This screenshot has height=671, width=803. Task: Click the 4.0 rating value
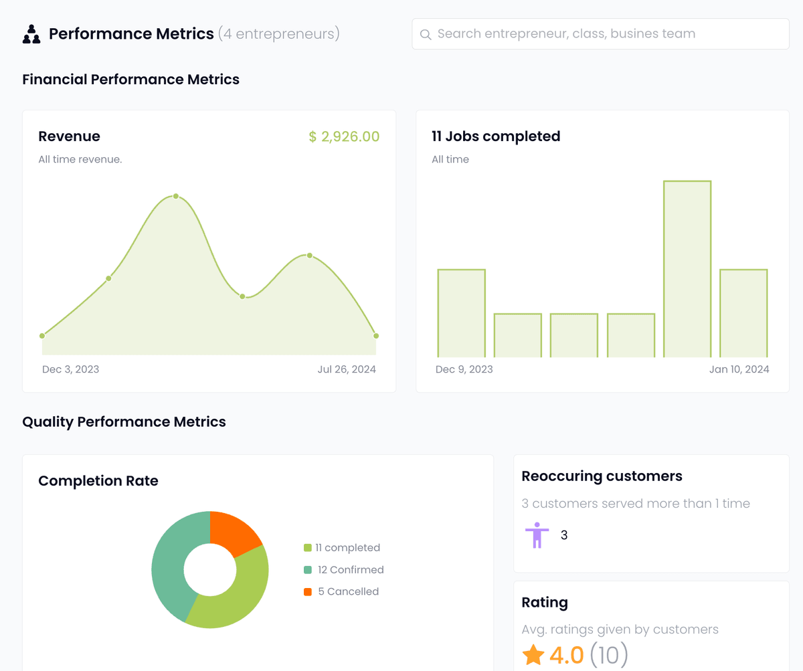[x=567, y=655]
